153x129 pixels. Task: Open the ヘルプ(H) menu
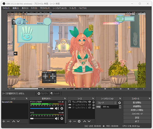[x=83, y=8]
